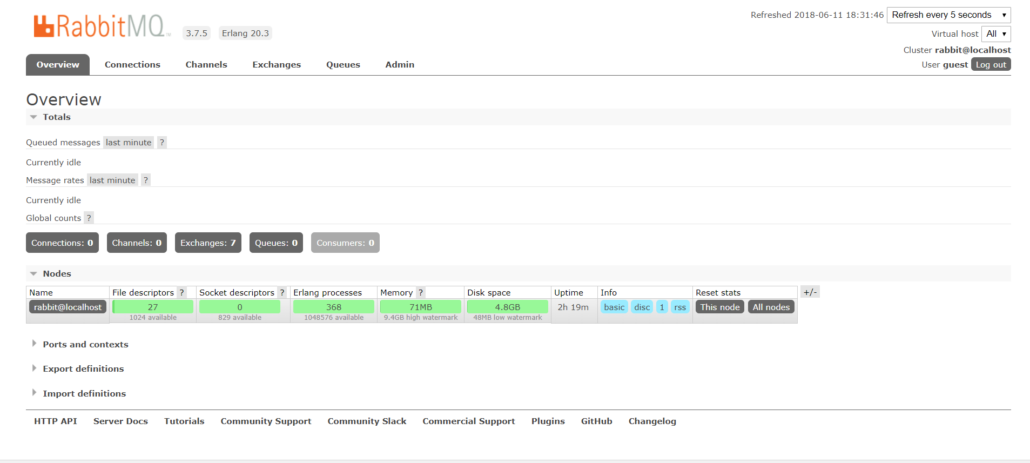This screenshot has height=463, width=1030.
Task: Switch to the Queues tab
Action: coord(343,65)
